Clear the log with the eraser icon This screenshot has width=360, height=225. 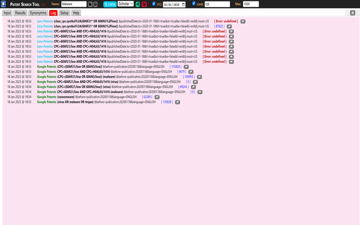point(353,13)
